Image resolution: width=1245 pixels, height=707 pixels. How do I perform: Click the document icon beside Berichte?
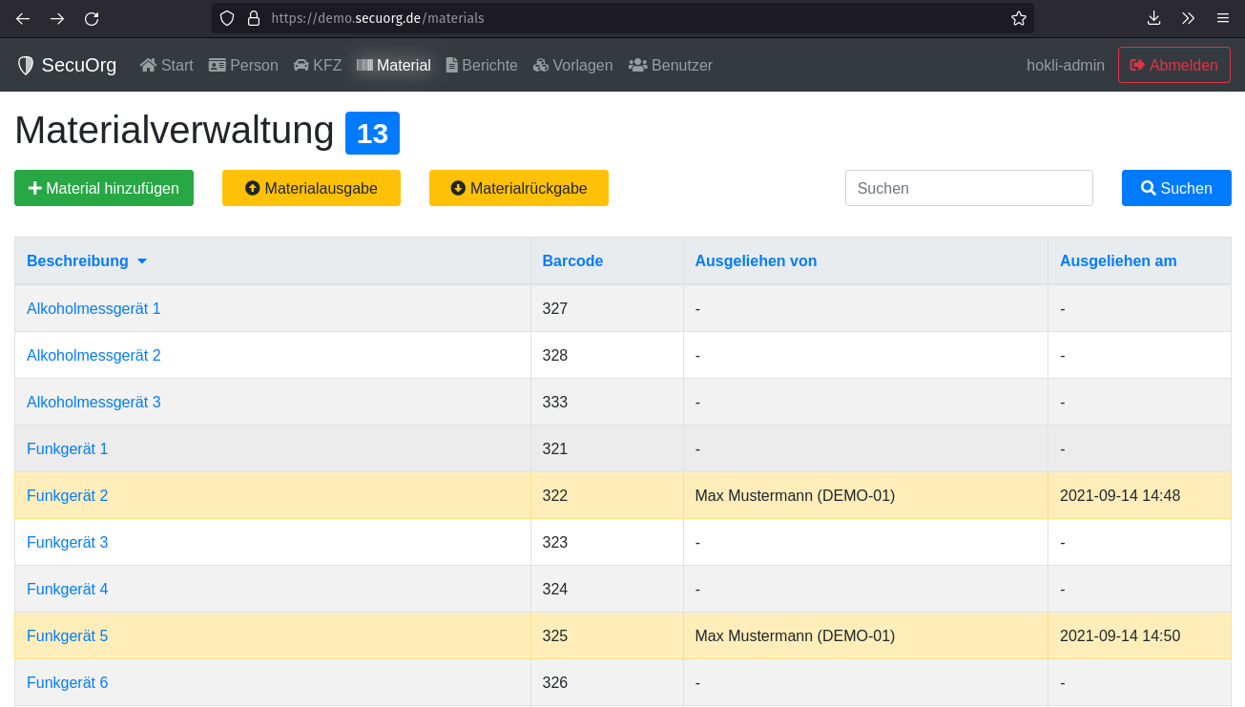click(452, 65)
